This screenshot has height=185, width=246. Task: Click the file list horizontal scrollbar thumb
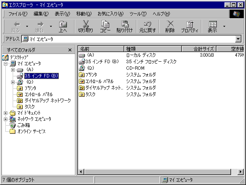[x=158, y=172]
